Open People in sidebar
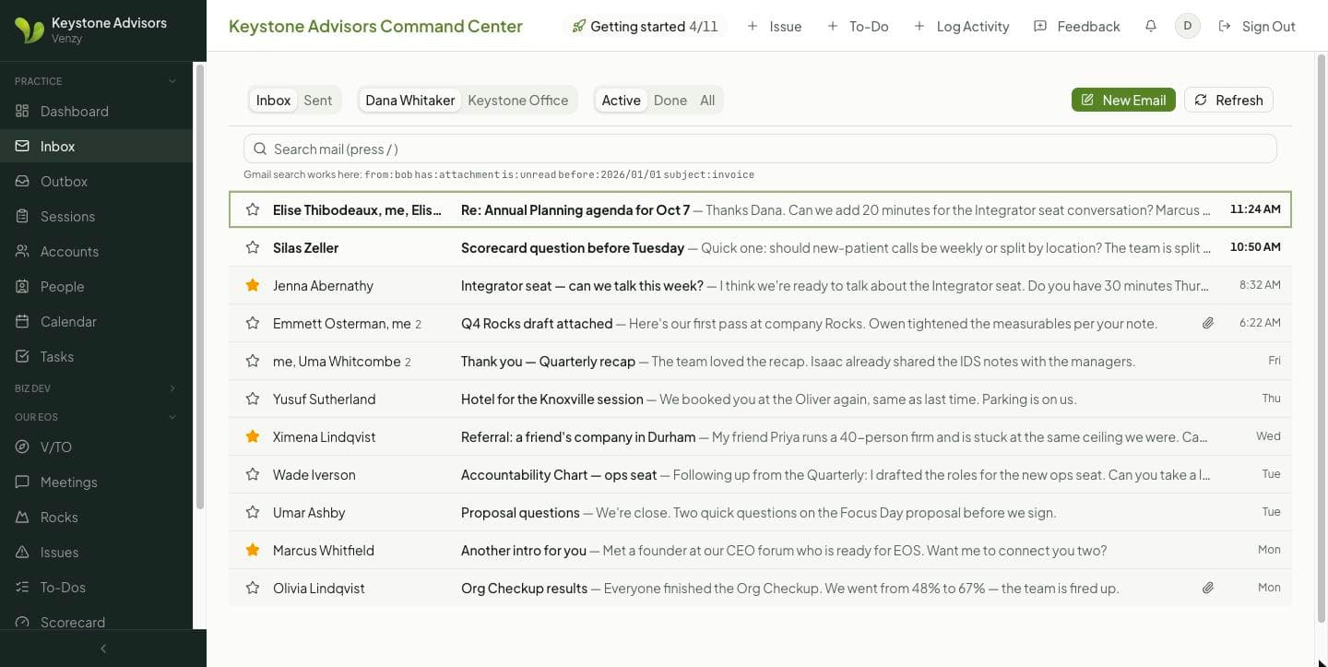1328x667 pixels. pos(96,286)
